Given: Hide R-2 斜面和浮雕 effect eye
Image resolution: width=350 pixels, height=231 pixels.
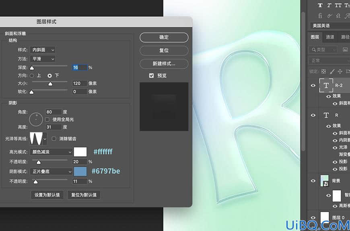Looking at the screenshot, I should point(335,104).
